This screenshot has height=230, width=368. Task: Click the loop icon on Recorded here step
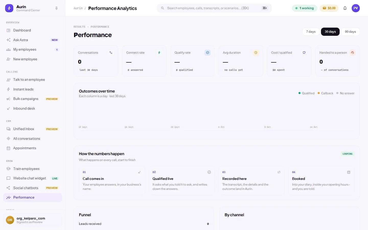(x=279, y=172)
